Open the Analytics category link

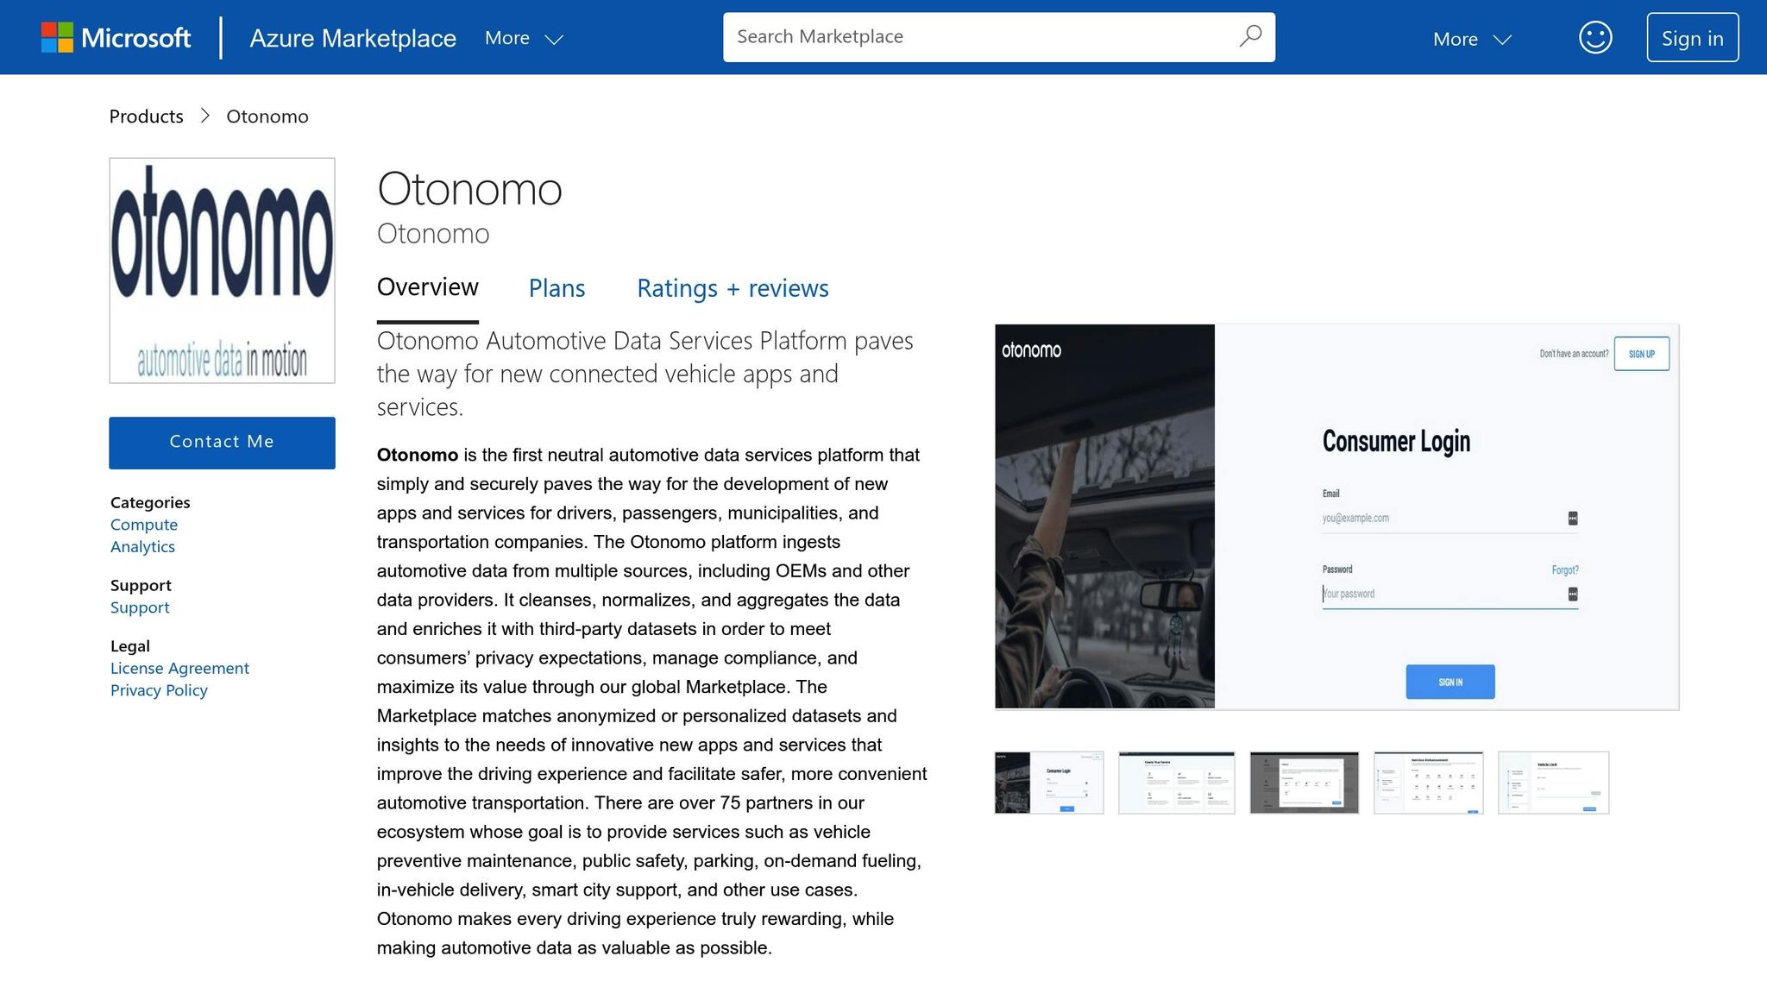click(142, 546)
